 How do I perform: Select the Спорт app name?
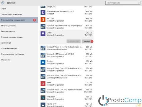(x=49, y=33)
